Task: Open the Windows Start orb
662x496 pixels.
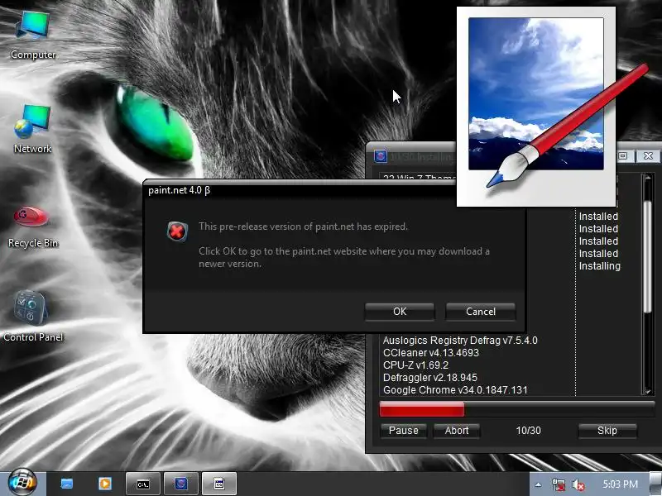Action: coord(22,482)
